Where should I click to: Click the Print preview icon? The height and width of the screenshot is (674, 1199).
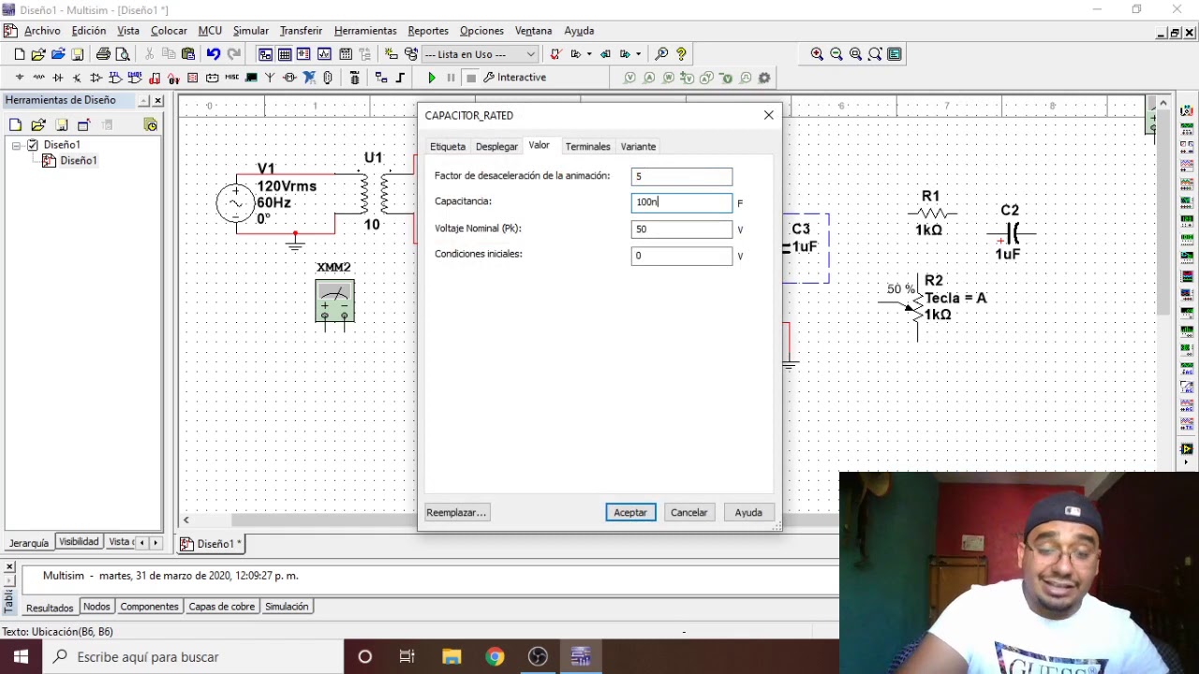tap(123, 54)
